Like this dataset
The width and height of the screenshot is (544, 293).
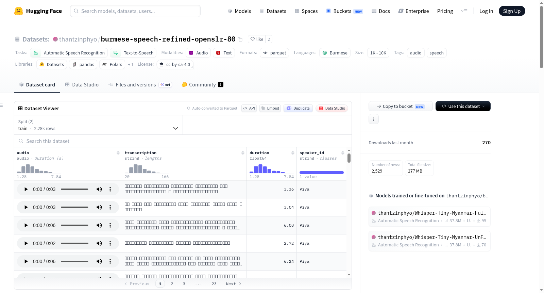coord(257,39)
